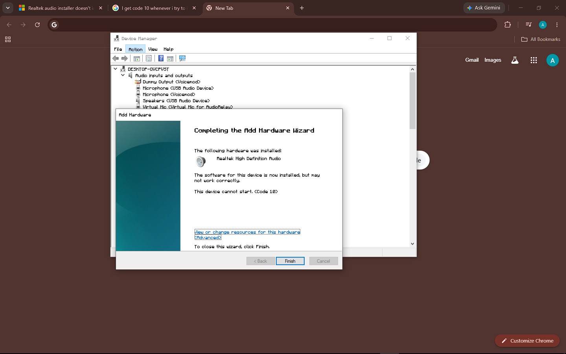566x354 pixels.
Task: Collapse the DESKTOP-QVCPVST tree node
Action: [116, 69]
